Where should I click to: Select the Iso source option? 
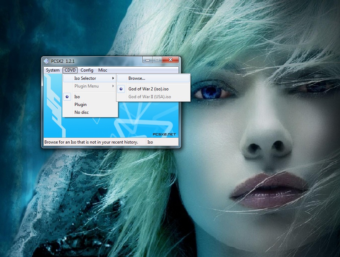(77, 97)
